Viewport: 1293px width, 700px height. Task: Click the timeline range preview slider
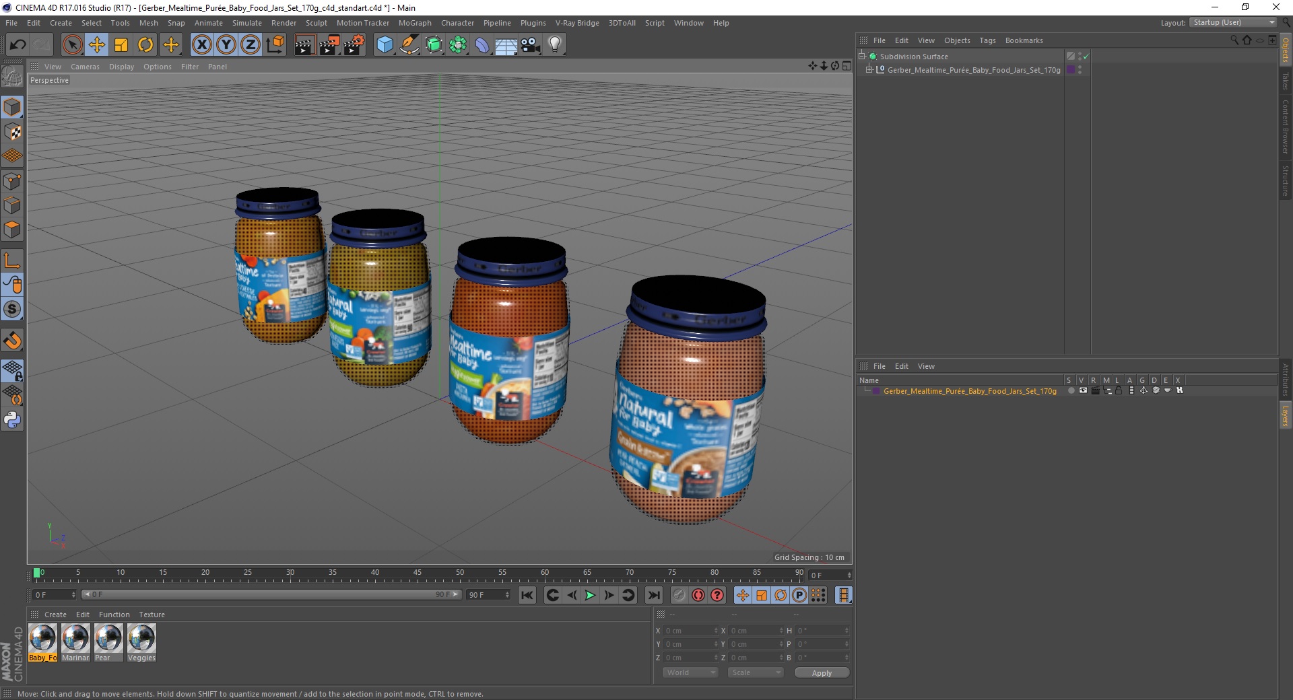(271, 594)
